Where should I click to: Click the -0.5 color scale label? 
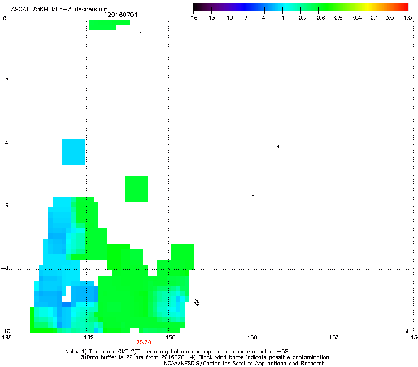point(337,18)
